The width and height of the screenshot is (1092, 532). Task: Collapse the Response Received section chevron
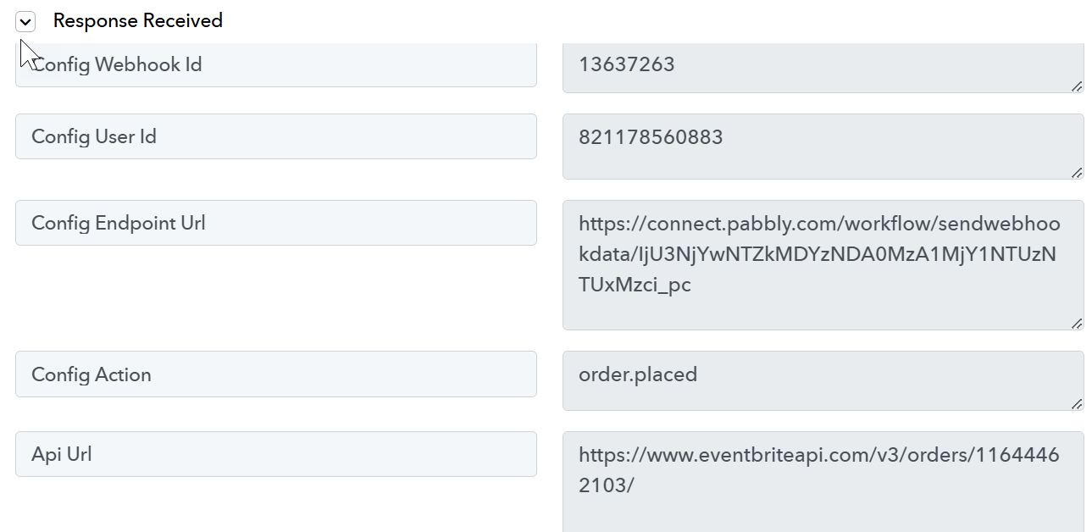coord(25,22)
